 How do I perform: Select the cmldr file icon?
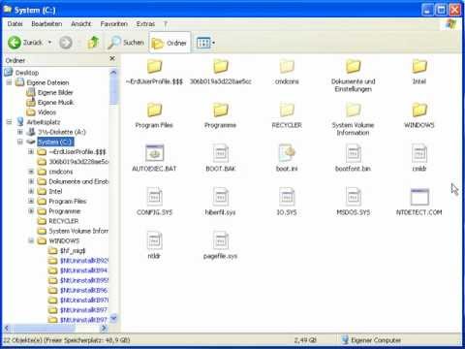[419, 153]
